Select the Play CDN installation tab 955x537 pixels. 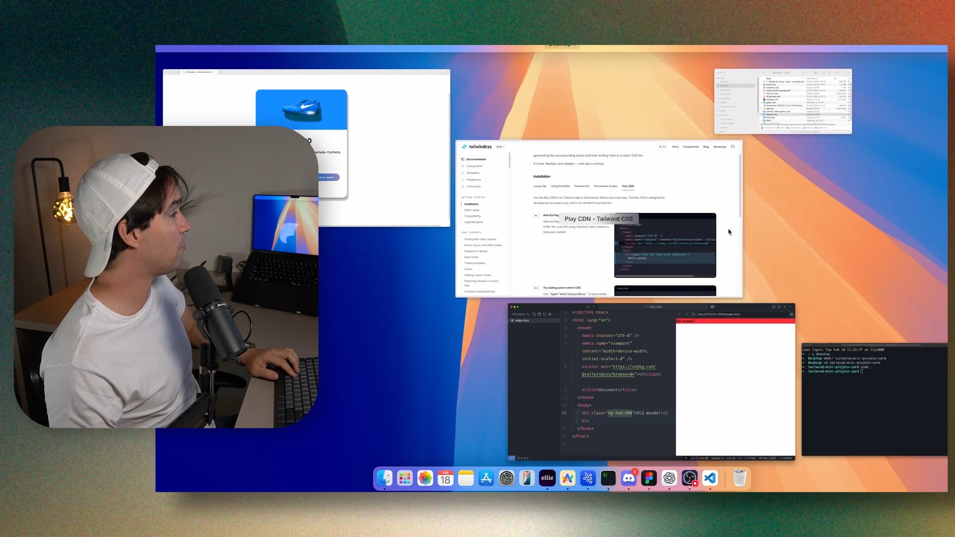pyautogui.click(x=628, y=186)
